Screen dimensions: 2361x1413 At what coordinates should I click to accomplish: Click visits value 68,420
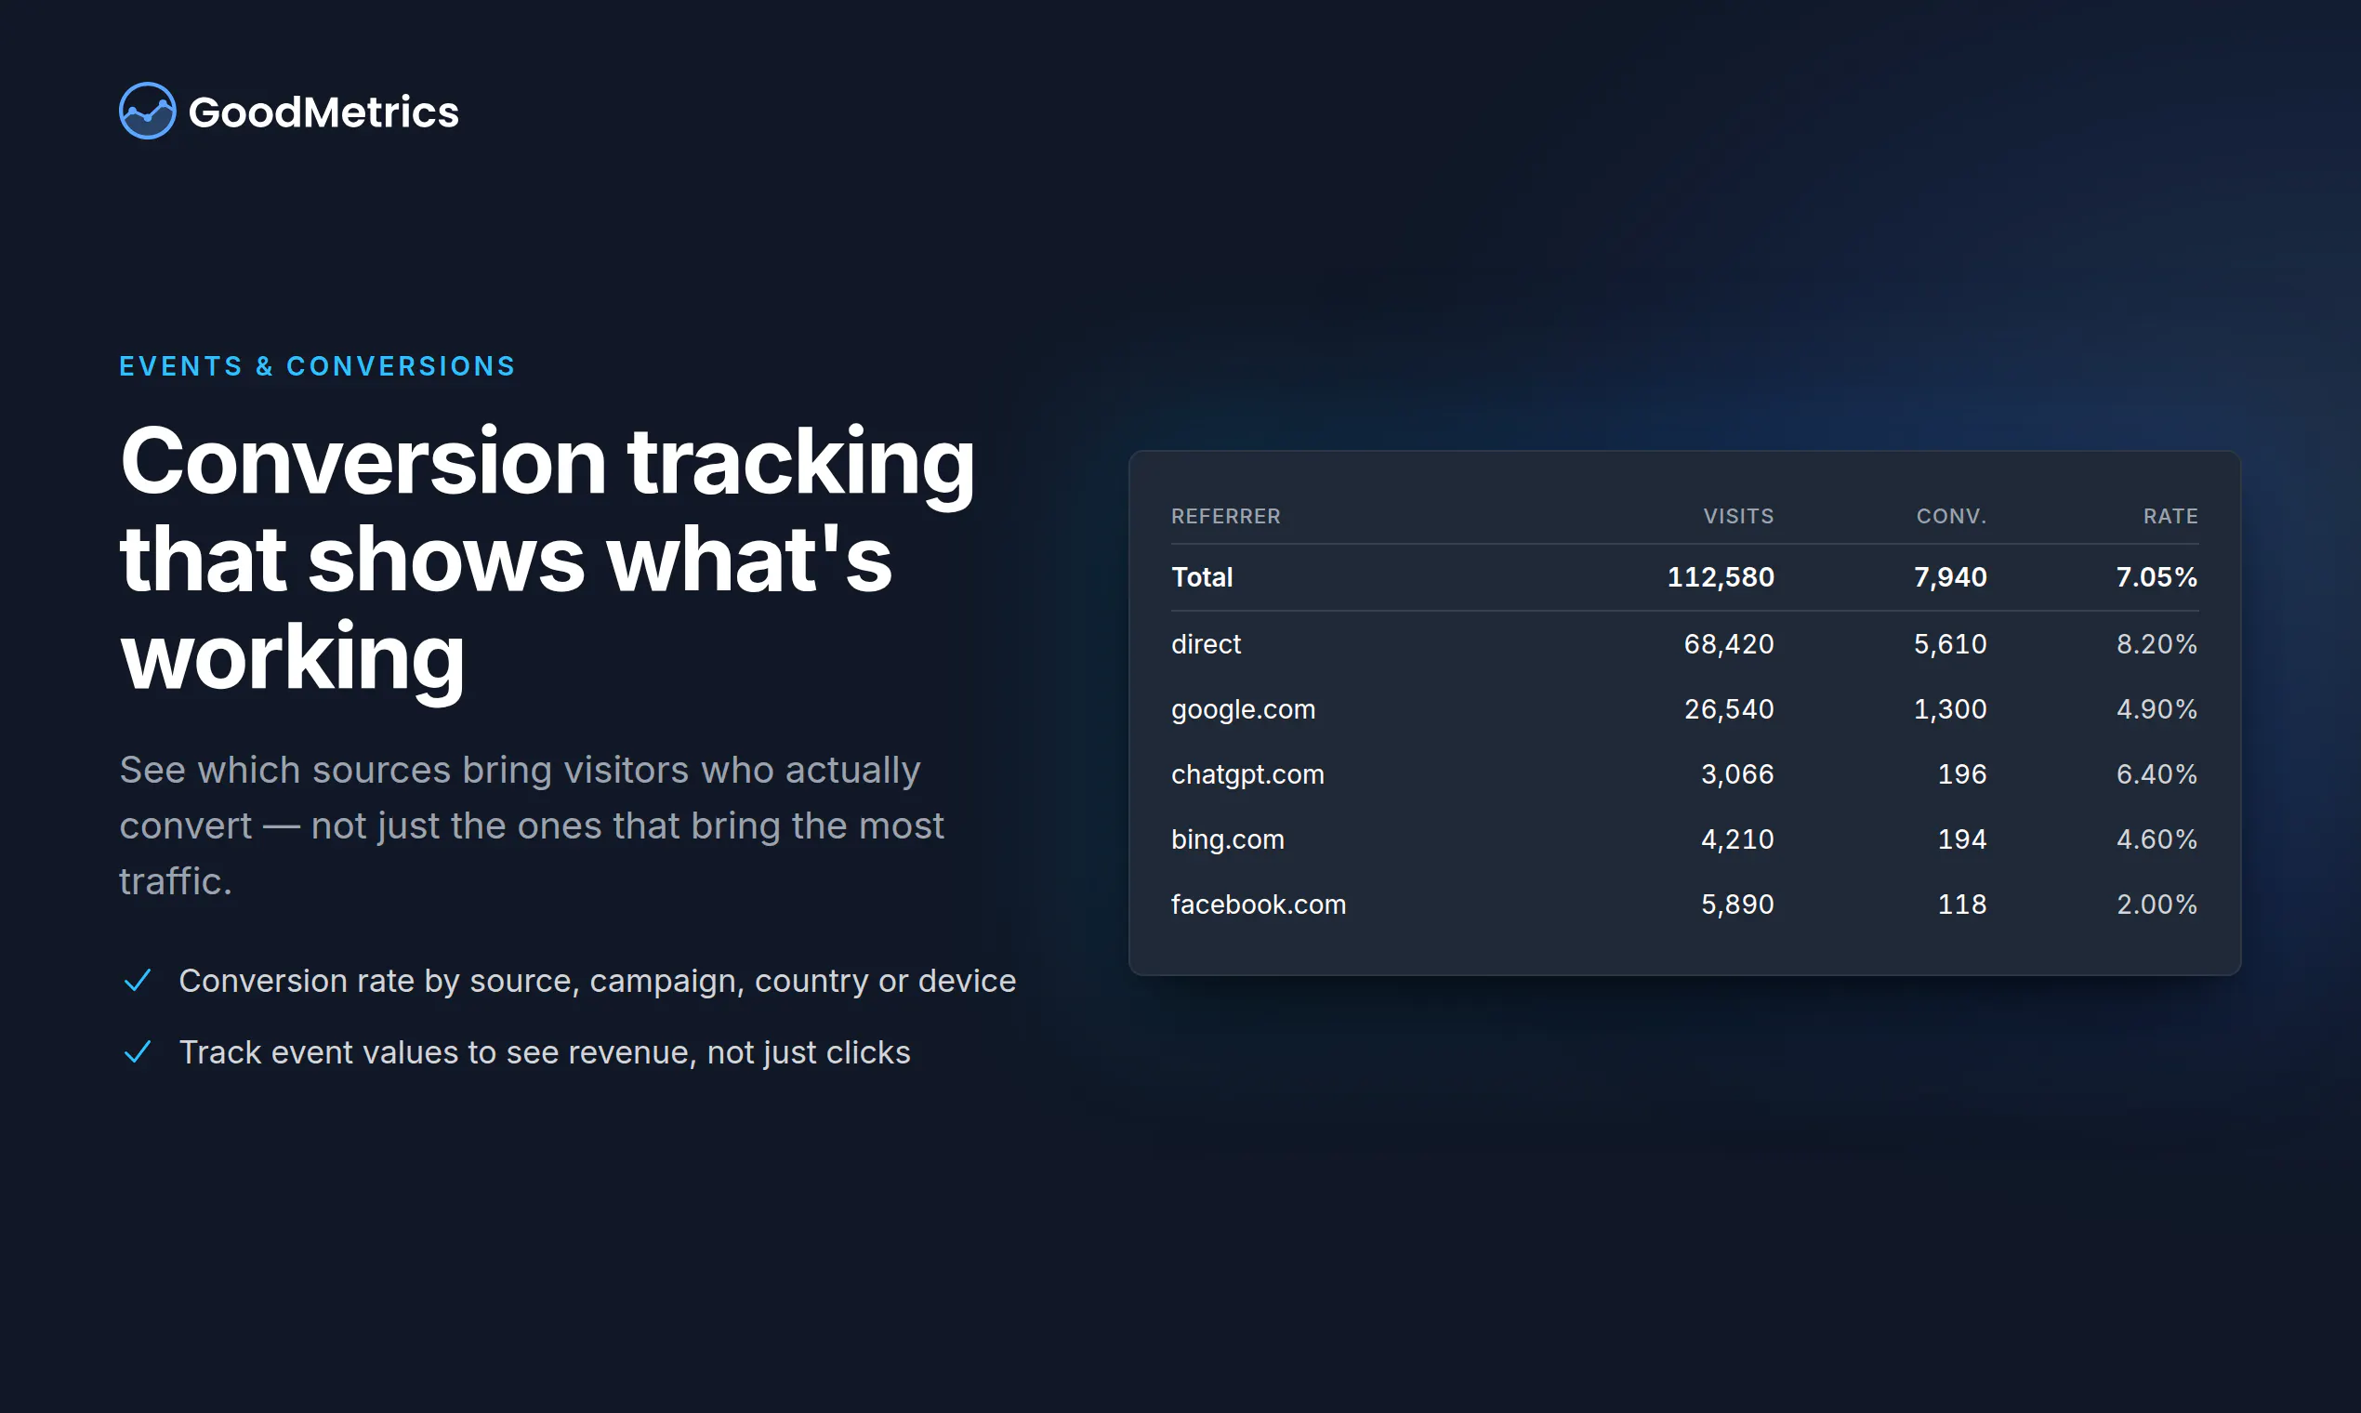tap(1729, 644)
